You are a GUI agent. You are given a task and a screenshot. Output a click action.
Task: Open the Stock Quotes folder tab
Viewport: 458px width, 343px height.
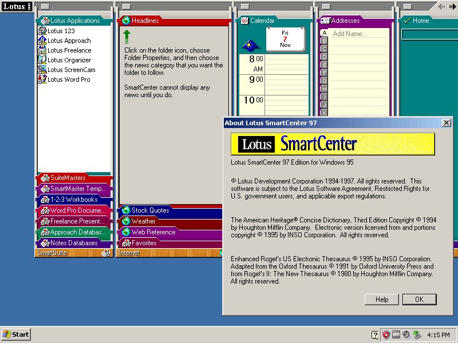click(x=170, y=210)
